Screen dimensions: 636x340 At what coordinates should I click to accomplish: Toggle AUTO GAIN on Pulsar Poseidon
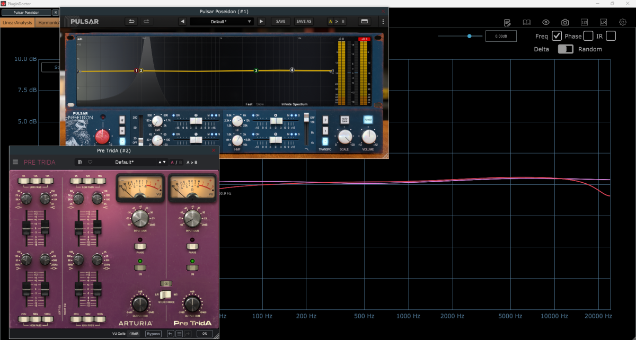coord(344,120)
